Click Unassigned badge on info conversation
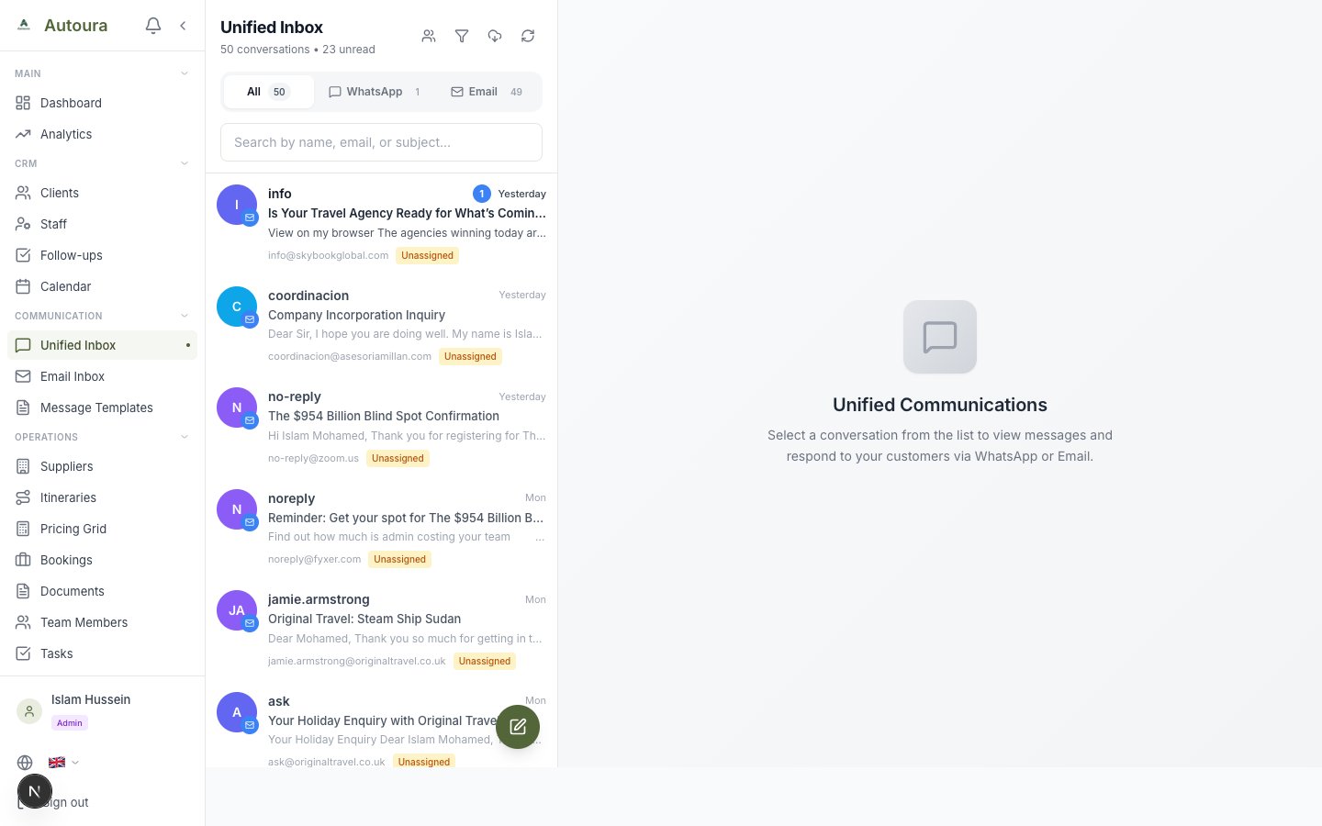1322x826 pixels. [x=427, y=255]
